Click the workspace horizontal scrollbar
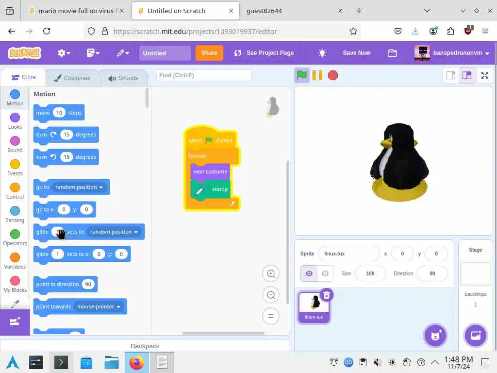The height and width of the screenshot is (373, 497). [x=223, y=333]
